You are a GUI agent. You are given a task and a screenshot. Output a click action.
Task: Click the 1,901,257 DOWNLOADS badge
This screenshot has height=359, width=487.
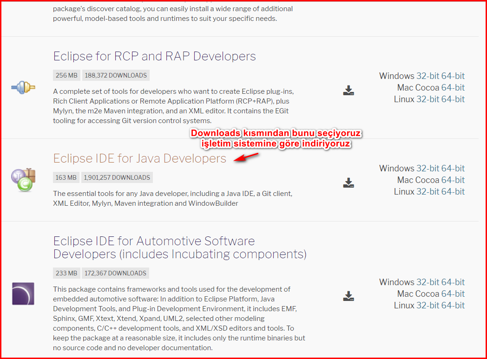coord(117,177)
